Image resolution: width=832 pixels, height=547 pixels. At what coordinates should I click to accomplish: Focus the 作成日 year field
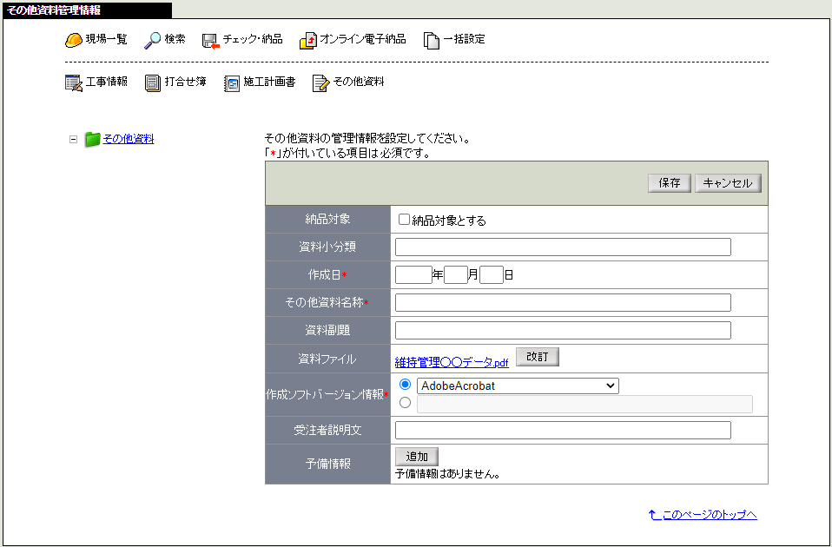click(414, 275)
